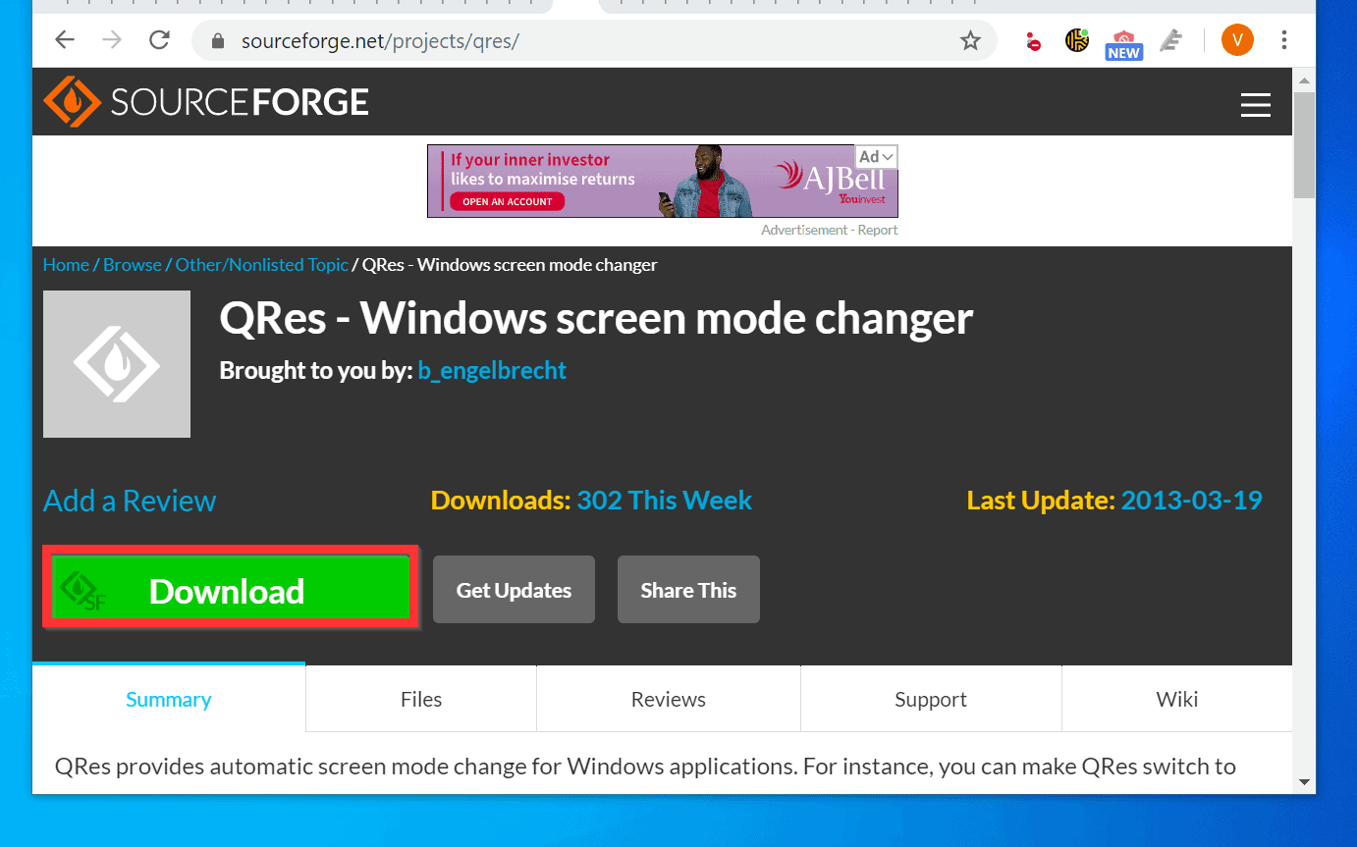Click the ad blocker extension icon

pyautogui.click(x=1033, y=40)
